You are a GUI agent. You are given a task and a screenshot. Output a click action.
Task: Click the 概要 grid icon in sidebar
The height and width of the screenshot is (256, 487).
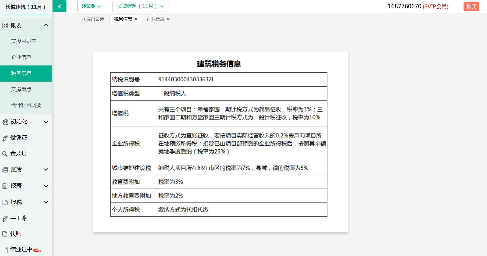point(5,25)
